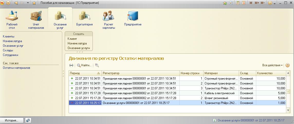Open form help question mark icon
The image size is (294, 124).
pos(287,65)
